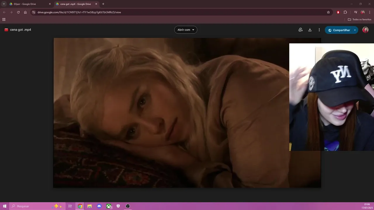The height and width of the screenshot is (210, 374).
Task: Click the 'Compartilhar' share button
Action: (339, 30)
